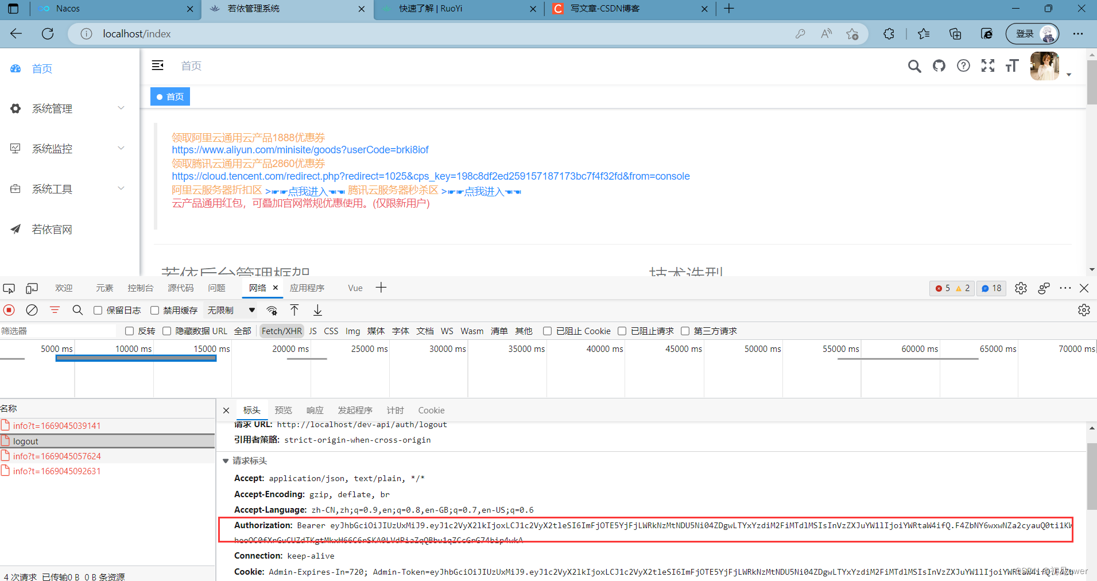Check the 反转 filter option
Image resolution: width=1097 pixels, height=581 pixels.
[x=129, y=331]
